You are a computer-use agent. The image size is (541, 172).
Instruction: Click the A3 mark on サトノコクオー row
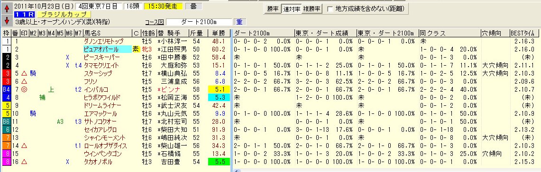click(x=60, y=121)
